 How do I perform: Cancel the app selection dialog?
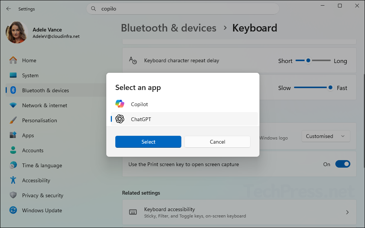(217, 142)
